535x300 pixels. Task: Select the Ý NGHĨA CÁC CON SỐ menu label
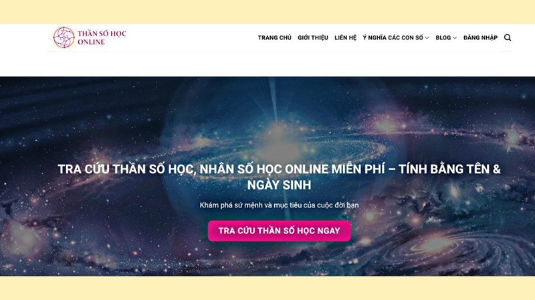point(393,38)
